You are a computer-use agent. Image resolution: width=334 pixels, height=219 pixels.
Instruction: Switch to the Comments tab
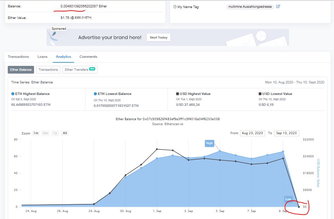[88, 57]
